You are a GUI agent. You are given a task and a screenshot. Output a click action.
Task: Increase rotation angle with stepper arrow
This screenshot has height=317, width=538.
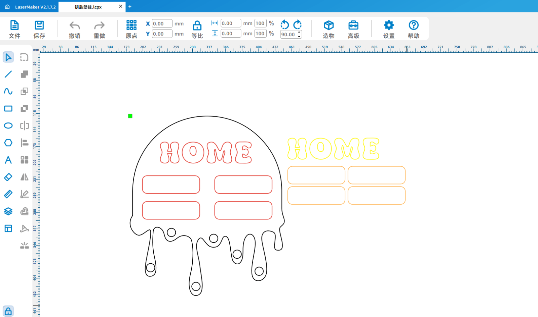pos(299,33)
